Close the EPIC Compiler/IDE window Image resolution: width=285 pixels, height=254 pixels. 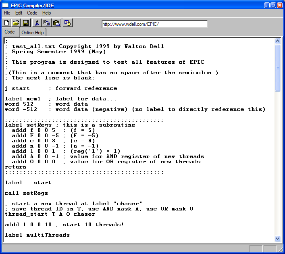pyautogui.click(x=280, y=5)
